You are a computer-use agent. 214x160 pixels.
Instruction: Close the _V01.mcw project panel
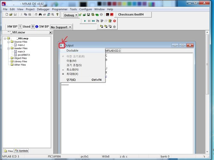click(x=51, y=32)
